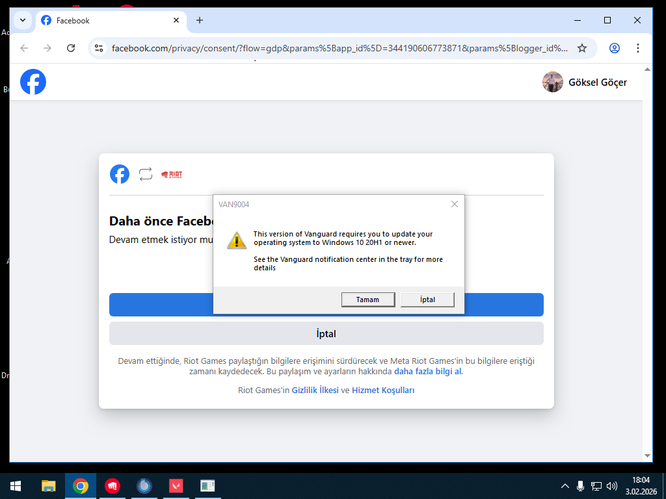Bookmark this page with the star icon
Viewport: 666px width, 499px height.
(x=582, y=48)
